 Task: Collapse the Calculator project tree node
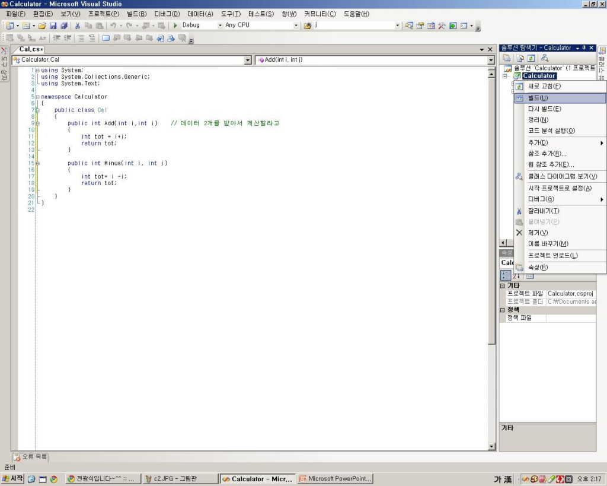tap(504, 77)
